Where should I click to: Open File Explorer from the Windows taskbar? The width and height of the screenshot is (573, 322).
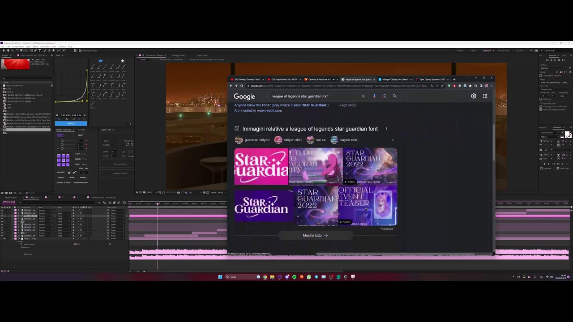pos(272,277)
